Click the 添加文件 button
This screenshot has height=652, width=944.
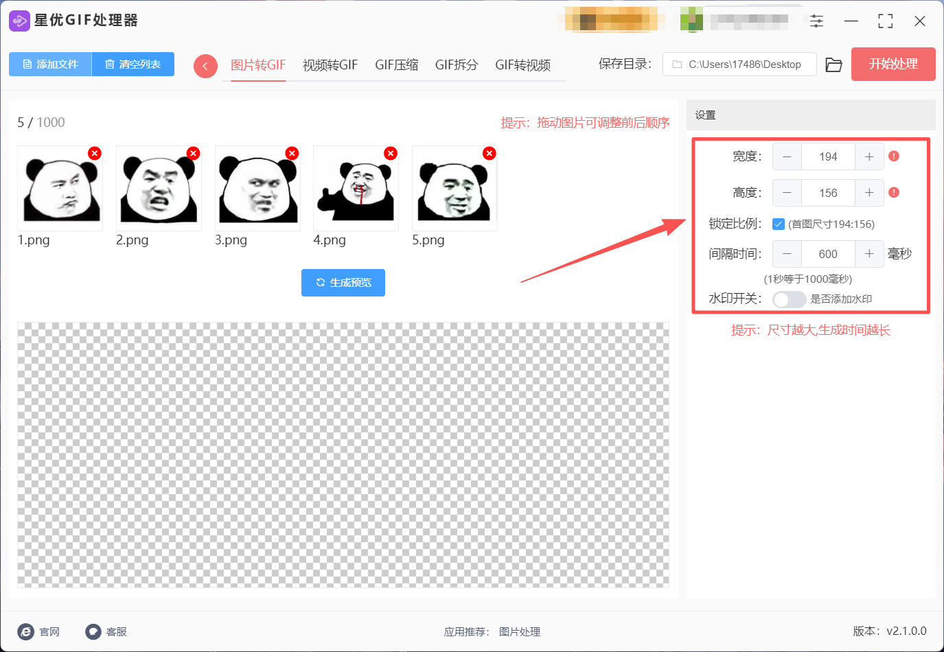click(50, 64)
